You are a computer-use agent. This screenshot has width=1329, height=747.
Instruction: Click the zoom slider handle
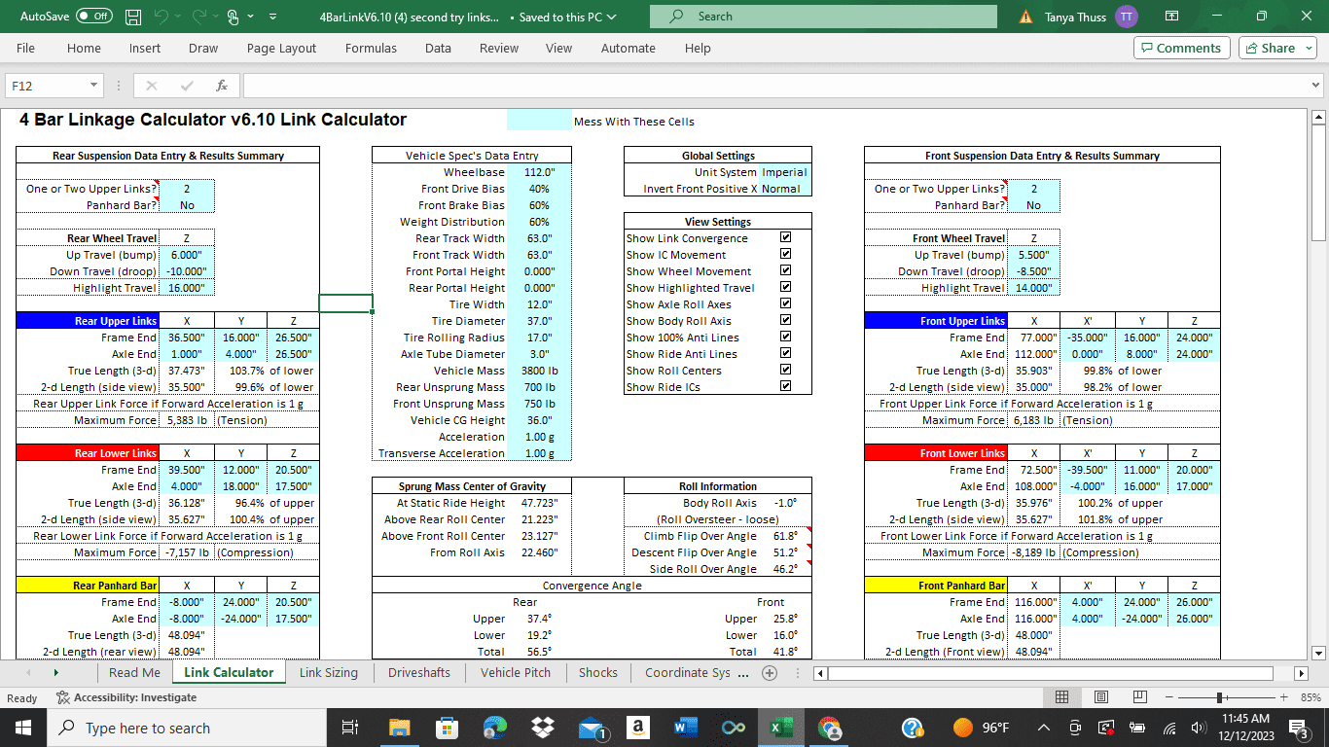1219,697
